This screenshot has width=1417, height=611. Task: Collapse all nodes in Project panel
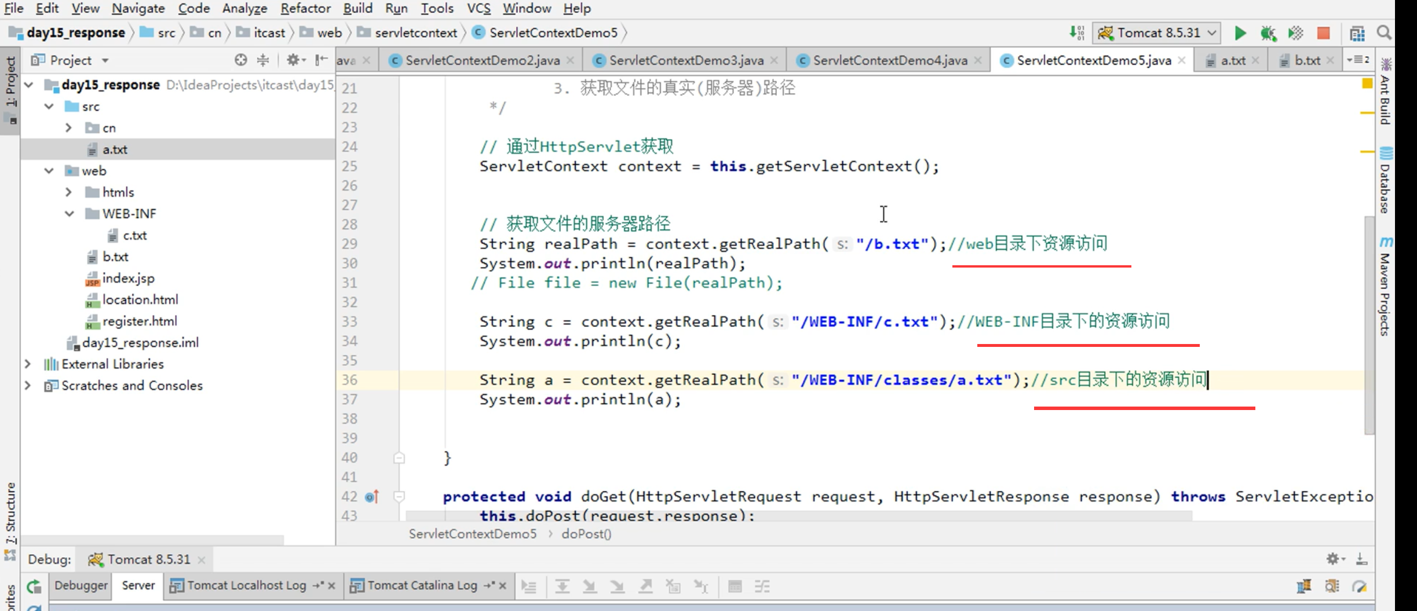[263, 60]
